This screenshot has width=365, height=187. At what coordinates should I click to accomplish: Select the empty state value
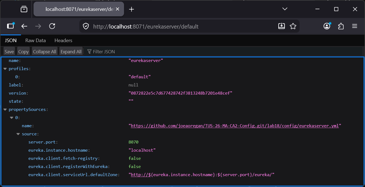(131, 101)
